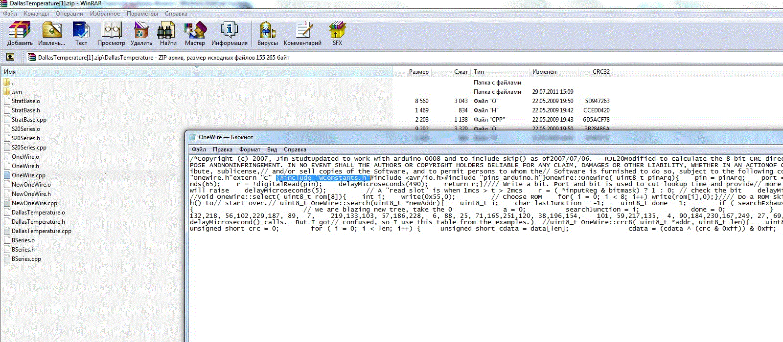783x342 pixels.
Task: Click the up-one-level folder button
Action: tap(10, 57)
